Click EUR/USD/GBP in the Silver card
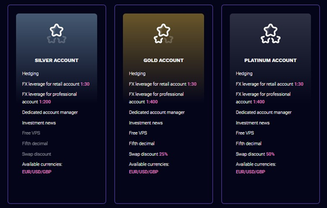 (x=37, y=172)
